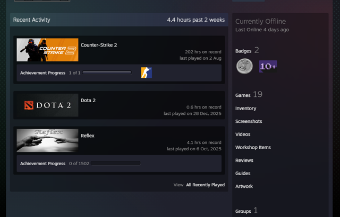Click the Counter-Strike 2 title link

[x=99, y=45]
